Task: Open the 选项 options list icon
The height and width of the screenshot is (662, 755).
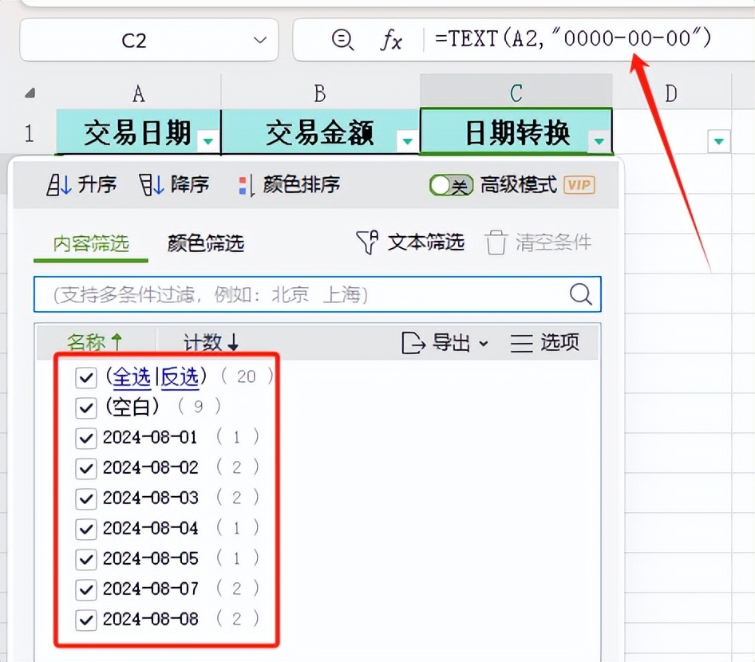Action: pyautogui.click(x=521, y=344)
